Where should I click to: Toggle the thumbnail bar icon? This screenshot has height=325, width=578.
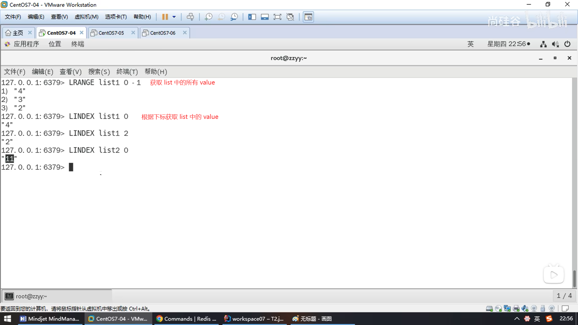(265, 17)
